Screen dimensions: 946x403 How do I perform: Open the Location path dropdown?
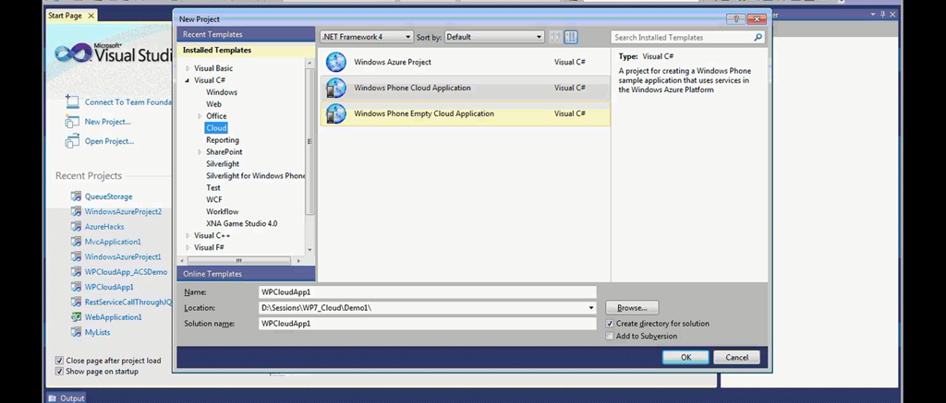tap(590, 308)
